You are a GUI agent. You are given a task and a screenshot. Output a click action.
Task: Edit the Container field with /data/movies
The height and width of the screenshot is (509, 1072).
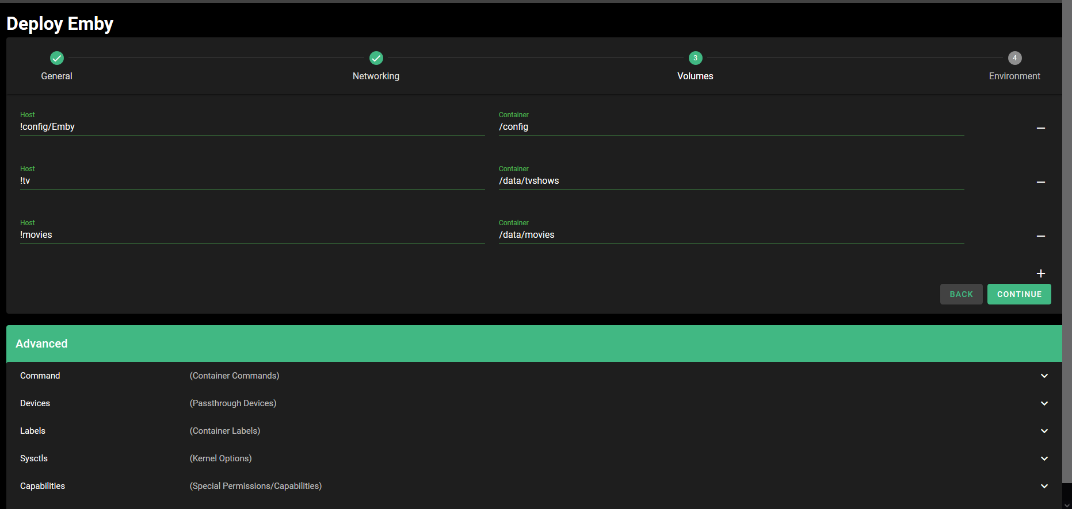coord(731,235)
